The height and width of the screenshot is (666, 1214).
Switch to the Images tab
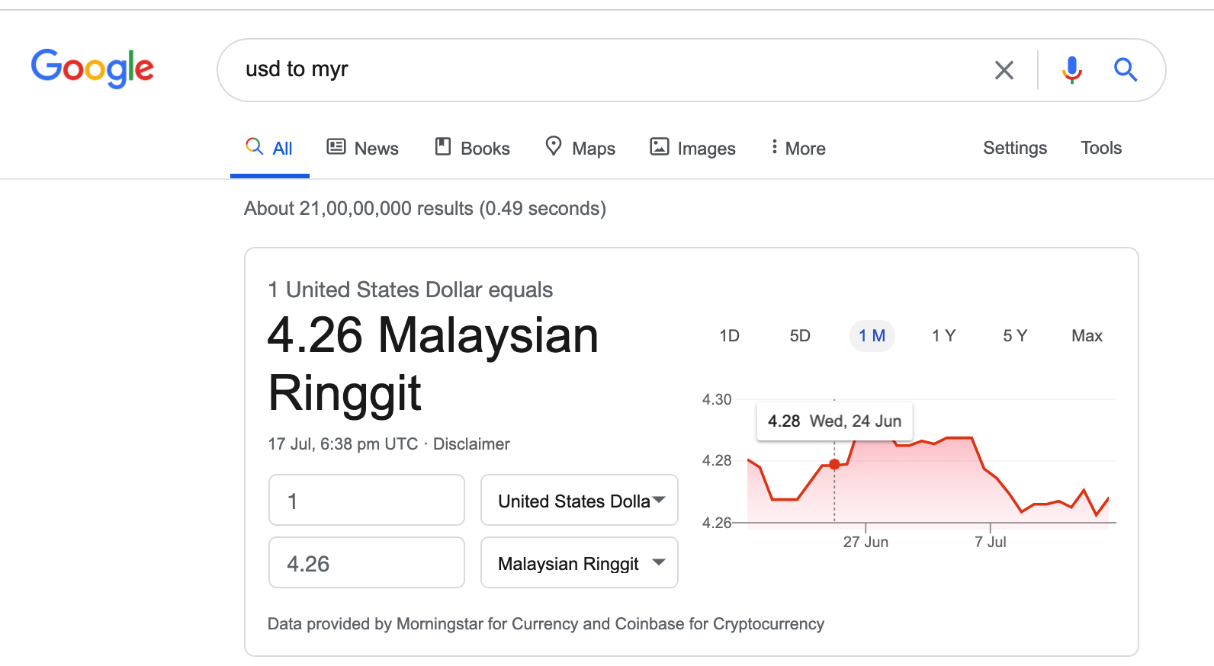pyautogui.click(x=692, y=148)
